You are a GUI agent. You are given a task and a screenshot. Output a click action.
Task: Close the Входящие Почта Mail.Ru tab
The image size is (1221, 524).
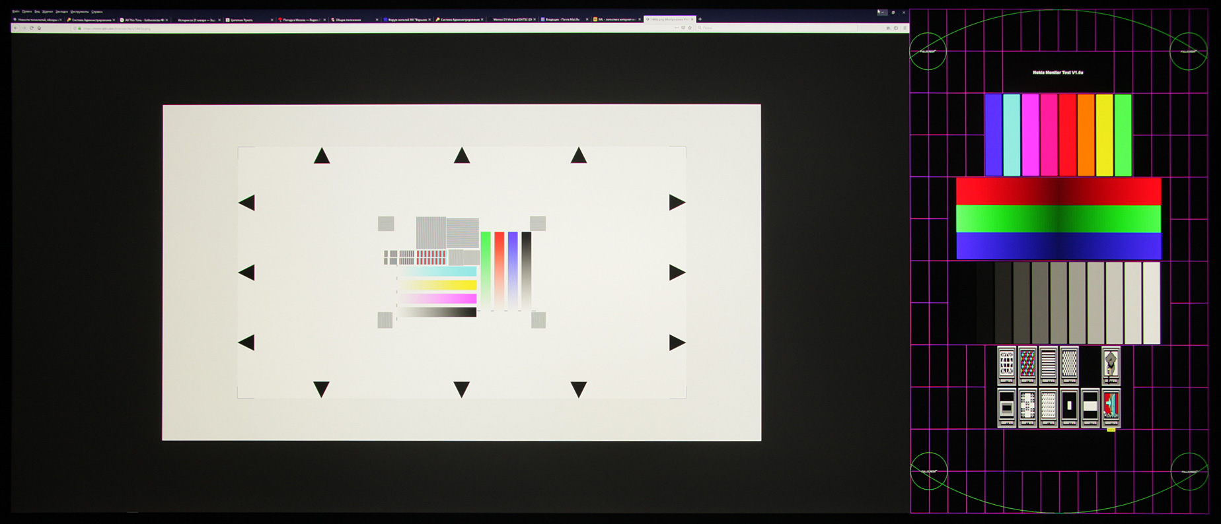point(587,19)
